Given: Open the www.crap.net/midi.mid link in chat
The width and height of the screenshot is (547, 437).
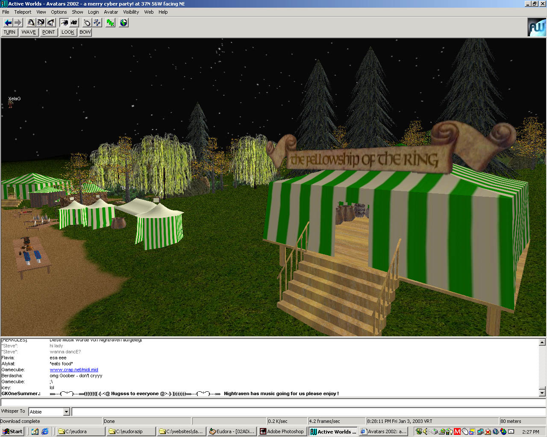Looking at the screenshot, I should tap(74, 370).
